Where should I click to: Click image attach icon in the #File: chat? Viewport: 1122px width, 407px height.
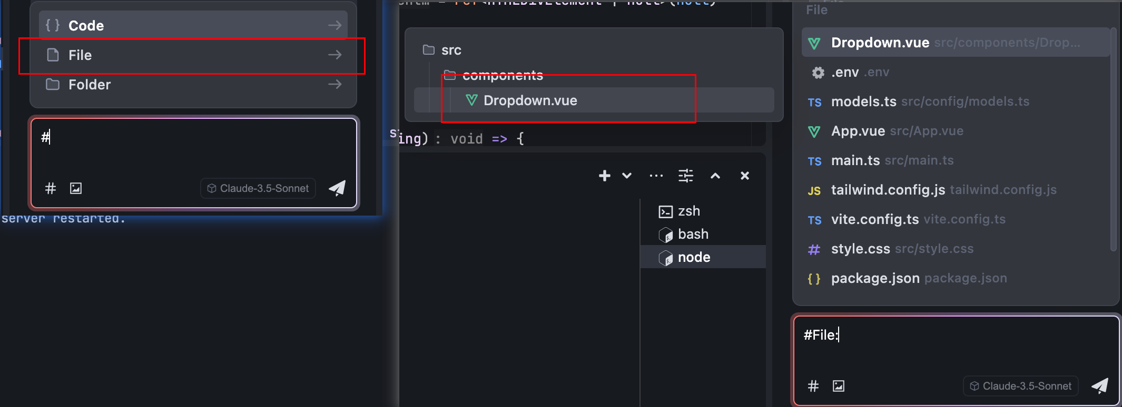click(x=838, y=386)
